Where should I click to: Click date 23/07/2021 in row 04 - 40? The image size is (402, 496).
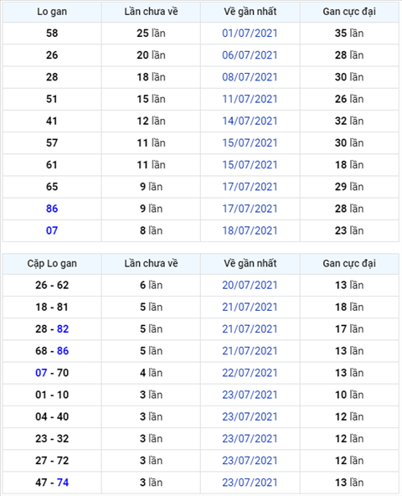(250, 416)
